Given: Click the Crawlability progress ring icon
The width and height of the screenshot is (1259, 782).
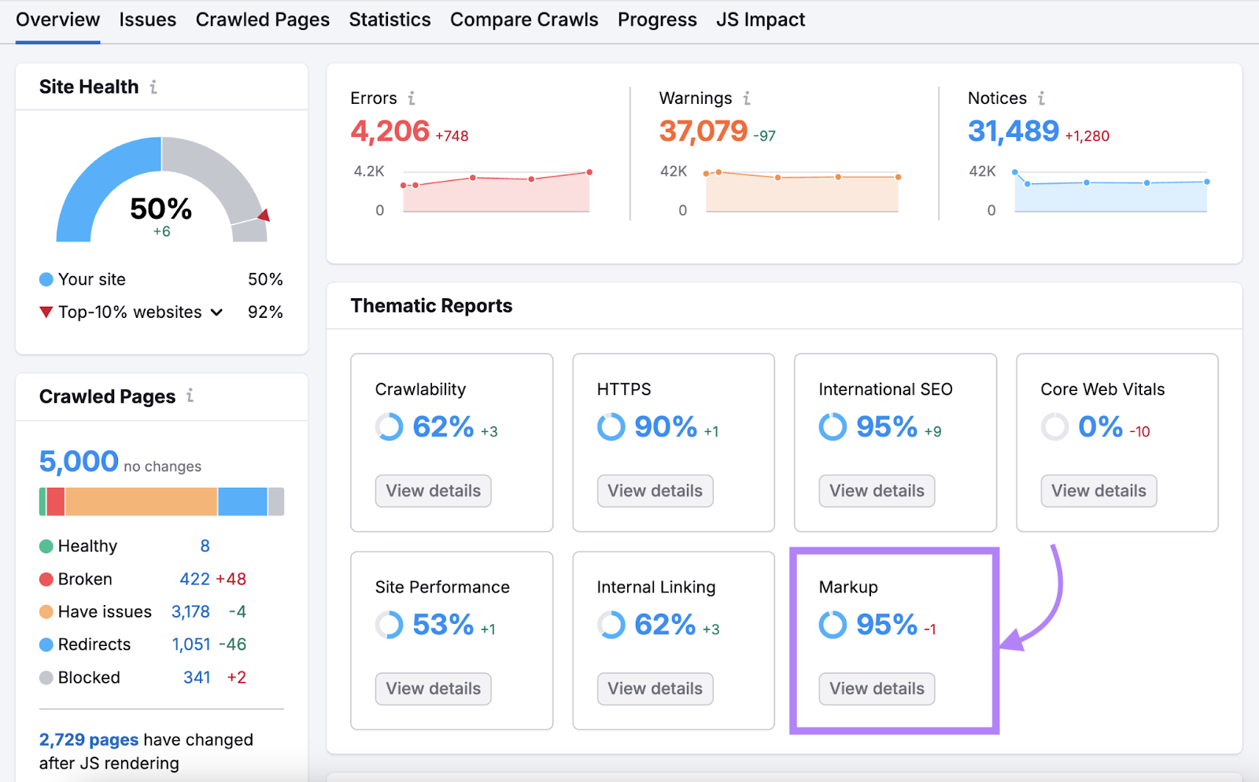Looking at the screenshot, I should pos(389,427).
